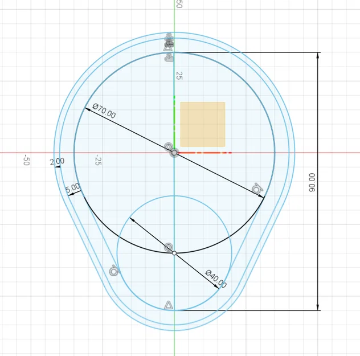Screen dimensions: 360x356
Task: Click the 25 grid label on vertical axis
Action: pos(179,76)
